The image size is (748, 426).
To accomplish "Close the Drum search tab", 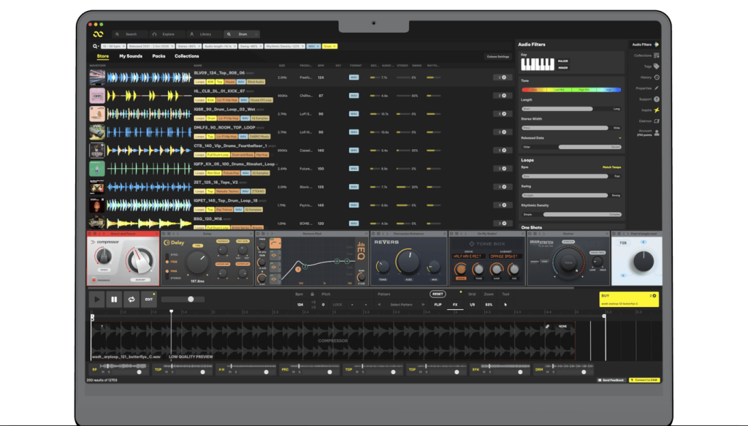I will pyautogui.click(x=256, y=34).
